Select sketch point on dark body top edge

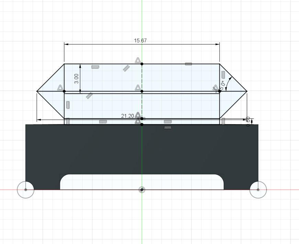point(142,125)
